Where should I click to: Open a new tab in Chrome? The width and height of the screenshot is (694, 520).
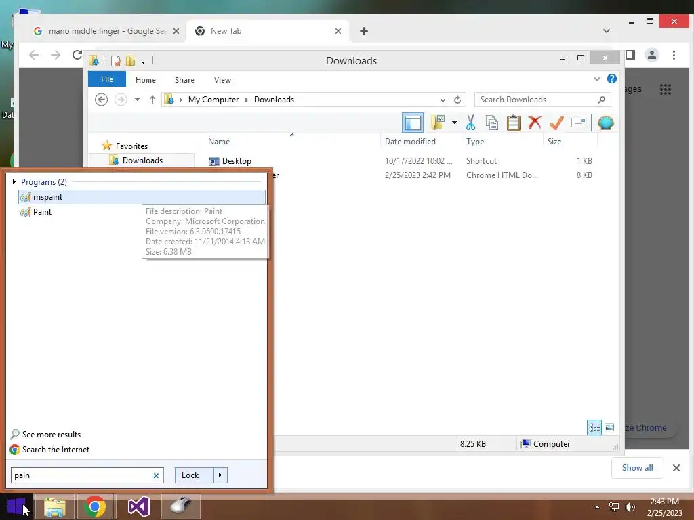coord(363,31)
